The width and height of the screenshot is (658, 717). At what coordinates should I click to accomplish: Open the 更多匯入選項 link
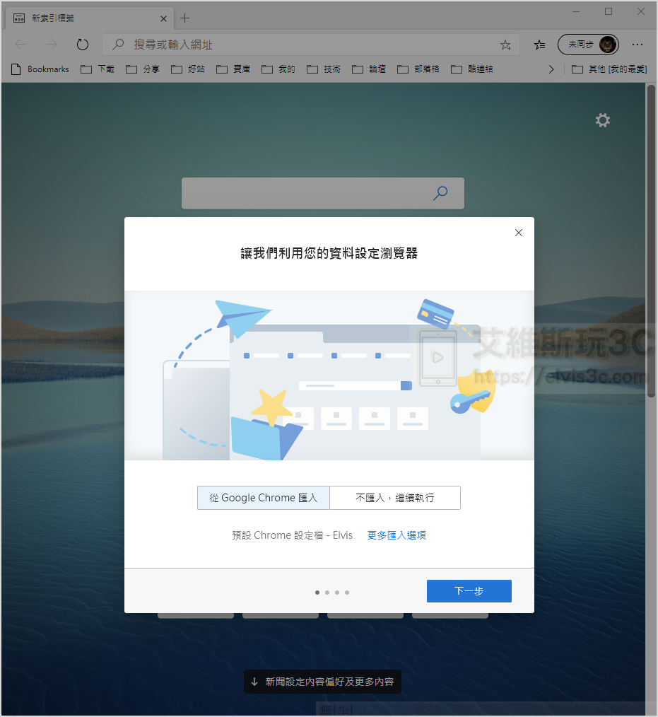[396, 535]
